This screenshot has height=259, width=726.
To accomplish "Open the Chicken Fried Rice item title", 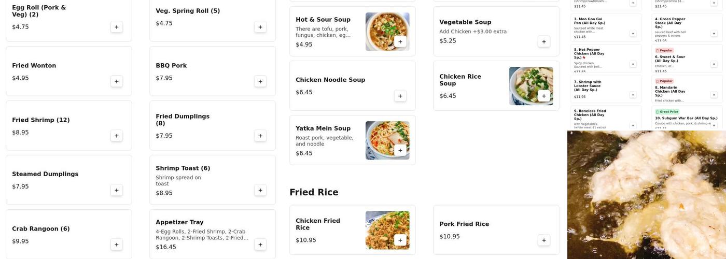I will tap(318, 224).
